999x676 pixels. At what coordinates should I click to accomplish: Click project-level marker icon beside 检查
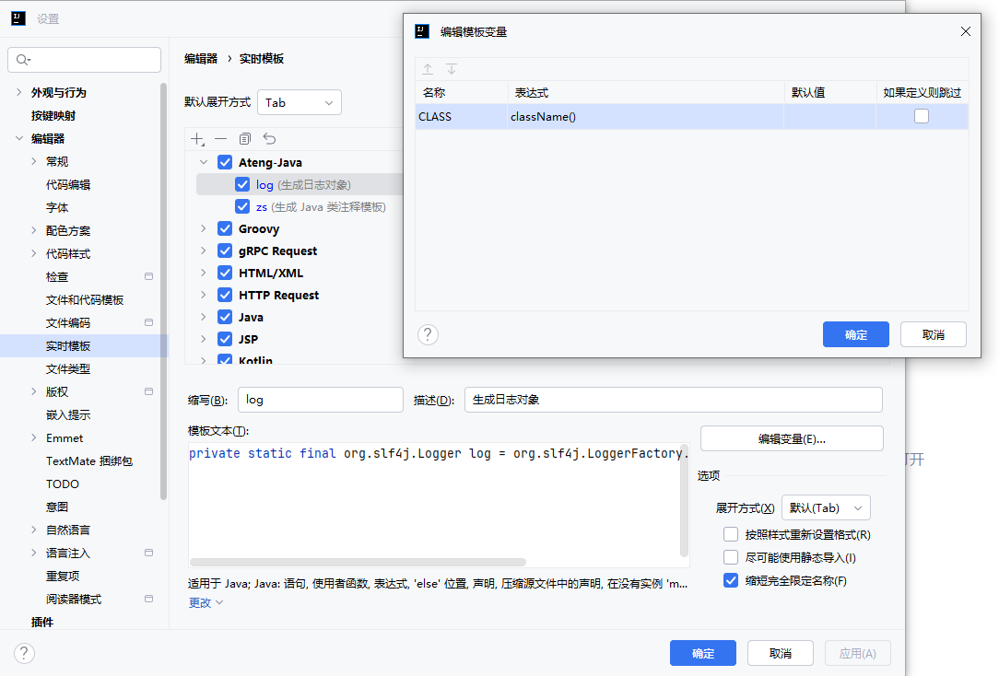(x=148, y=276)
